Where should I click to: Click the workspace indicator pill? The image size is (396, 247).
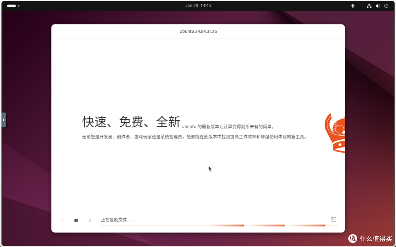click(x=11, y=6)
